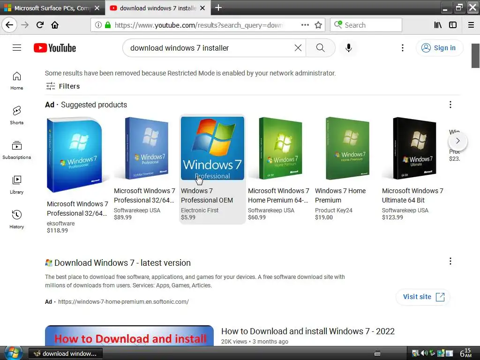Open YouTube settings three-dot menu
480x360 pixels.
tap(403, 48)
